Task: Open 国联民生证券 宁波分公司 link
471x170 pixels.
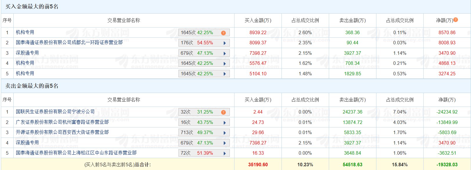Action: click(55, 112)
